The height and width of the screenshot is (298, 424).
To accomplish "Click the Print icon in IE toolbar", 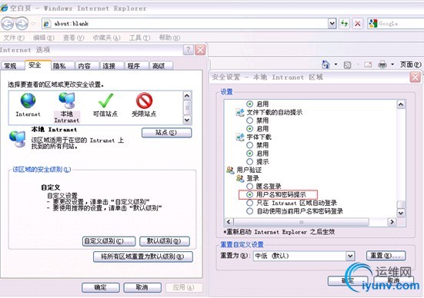I will click(x=382, y=65).
